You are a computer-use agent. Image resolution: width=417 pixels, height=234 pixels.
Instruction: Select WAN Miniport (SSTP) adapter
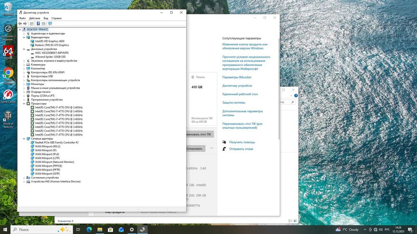click(48, 174)
